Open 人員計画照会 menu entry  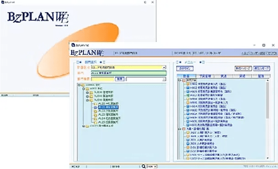(201, 140)
